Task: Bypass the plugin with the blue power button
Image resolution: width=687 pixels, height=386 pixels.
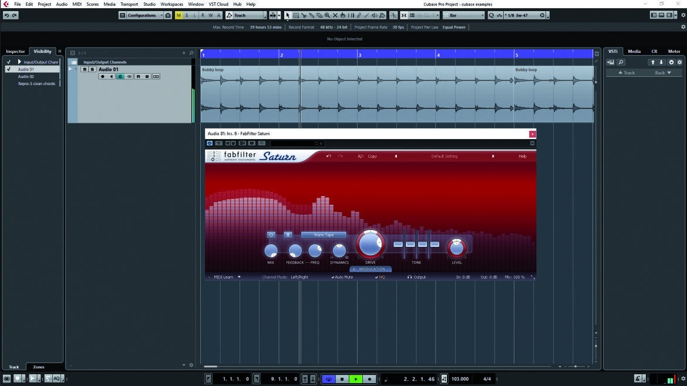Action: coord(210,143)
